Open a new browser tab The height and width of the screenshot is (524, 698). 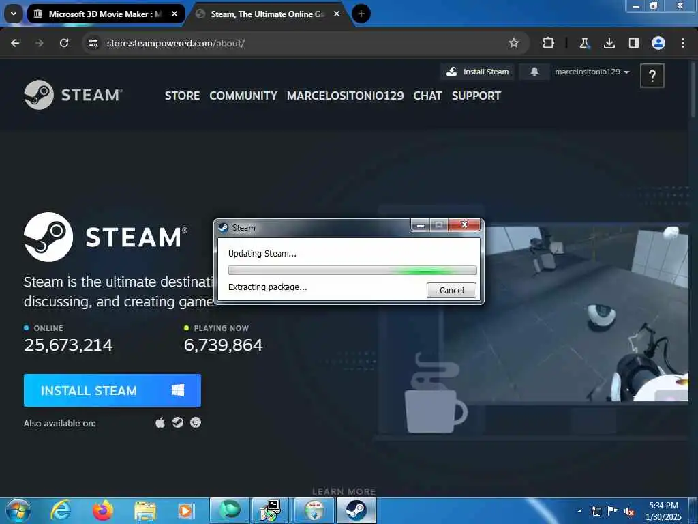coord(361,14)
